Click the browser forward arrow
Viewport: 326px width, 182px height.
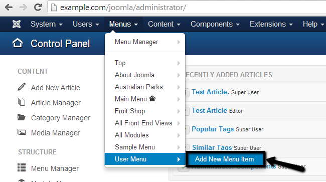pyautogui.click(x=23, y=8)
